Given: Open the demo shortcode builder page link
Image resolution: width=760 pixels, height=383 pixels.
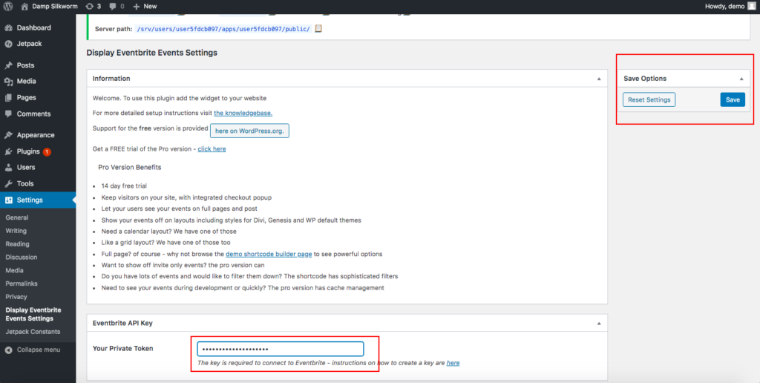Looking at the screenshot, I should tap(269, 254).
